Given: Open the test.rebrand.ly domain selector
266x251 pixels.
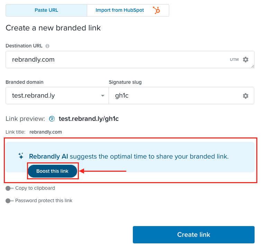Looking at the screenshot, I should (x=57, y=96).
